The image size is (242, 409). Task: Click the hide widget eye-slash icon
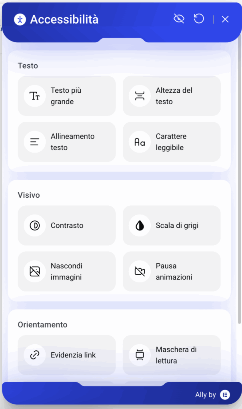pyautogui.click(x=179, y=19)
